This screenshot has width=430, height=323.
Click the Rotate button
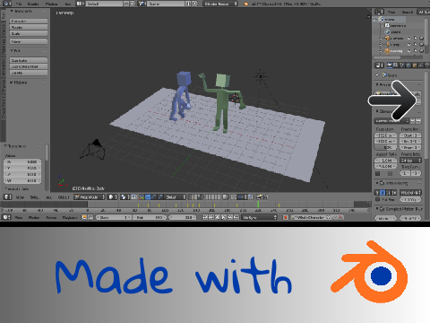(29, 27)
